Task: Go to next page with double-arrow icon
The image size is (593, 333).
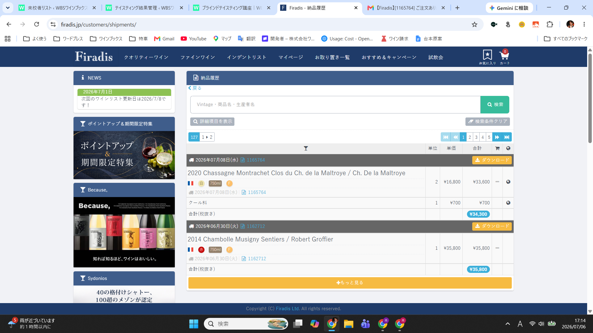Action: point(497,137)
